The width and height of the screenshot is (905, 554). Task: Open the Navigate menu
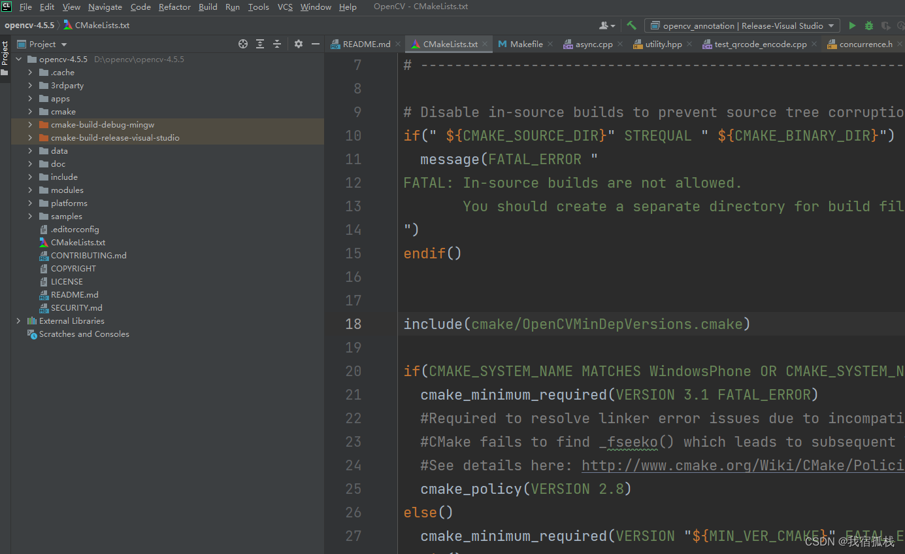(105, 7)
